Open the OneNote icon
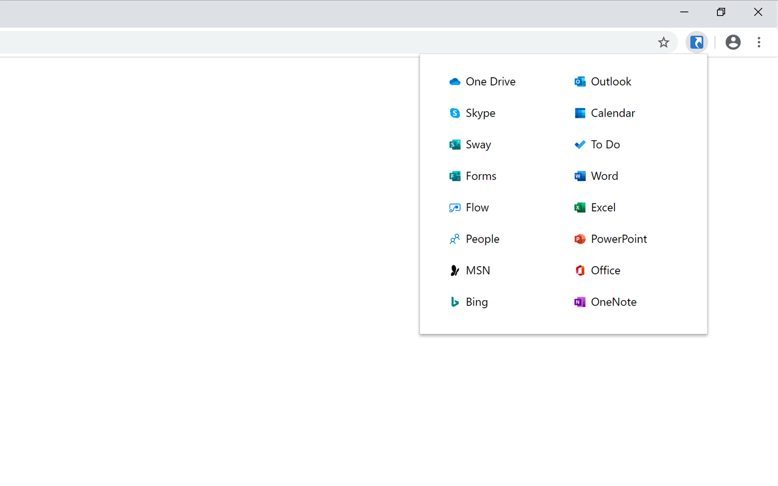 tap(580, 302)
